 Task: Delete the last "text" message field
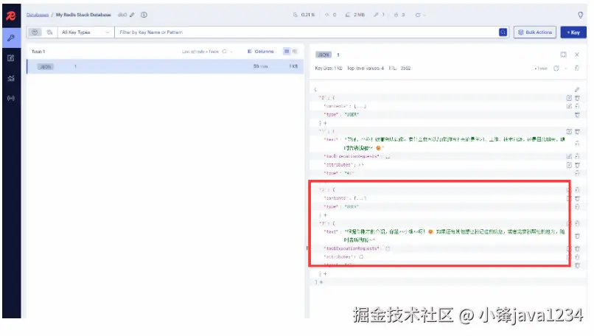(x=577, y=236)
